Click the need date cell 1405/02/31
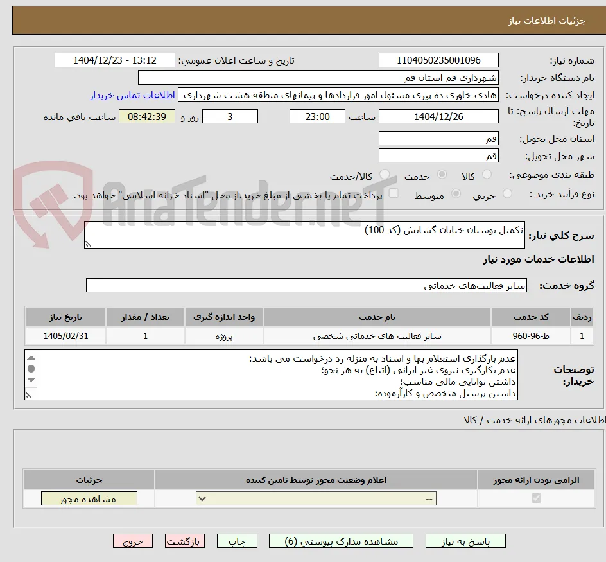The image size is (606, 562). [x=65, y=336]
